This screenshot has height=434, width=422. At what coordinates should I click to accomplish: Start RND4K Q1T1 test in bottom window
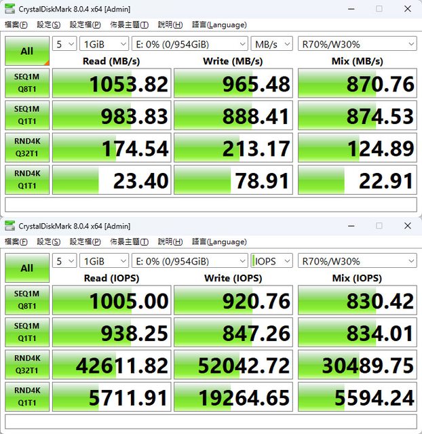tap(27, 397)
